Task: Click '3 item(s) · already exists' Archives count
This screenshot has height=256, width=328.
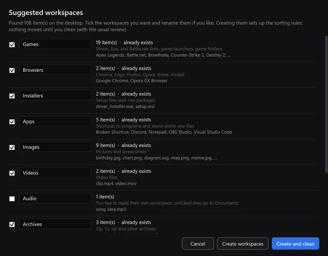Action: coord(123,222)
